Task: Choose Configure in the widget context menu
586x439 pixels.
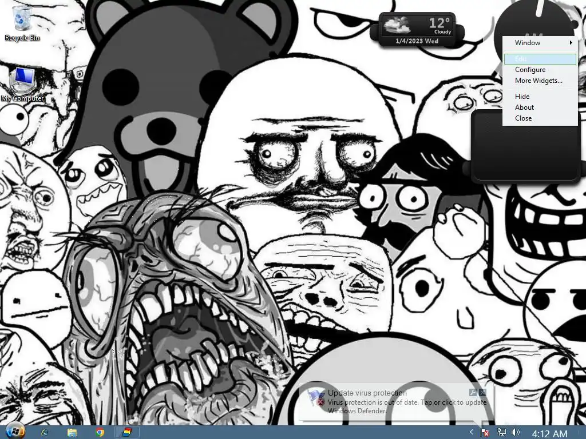Action: 540,69
